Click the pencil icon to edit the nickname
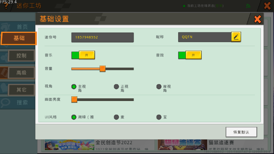Image resolution: width=274 pixels, height=154 pixels. pyautogui.click(x=236, y=37)
